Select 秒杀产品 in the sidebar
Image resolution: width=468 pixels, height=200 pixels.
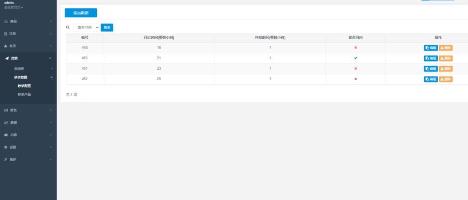pyautogui.click(x=24, y=94)
